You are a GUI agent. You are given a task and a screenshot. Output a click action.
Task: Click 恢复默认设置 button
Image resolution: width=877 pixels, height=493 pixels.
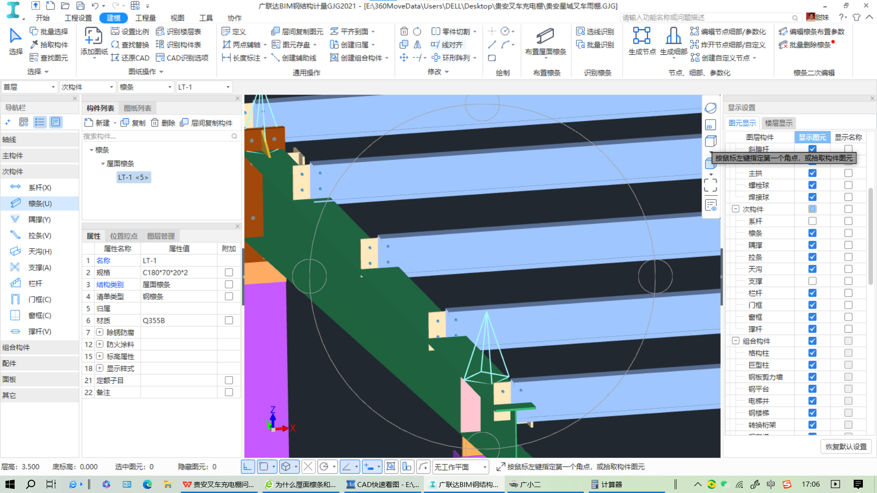click(846, 446)
